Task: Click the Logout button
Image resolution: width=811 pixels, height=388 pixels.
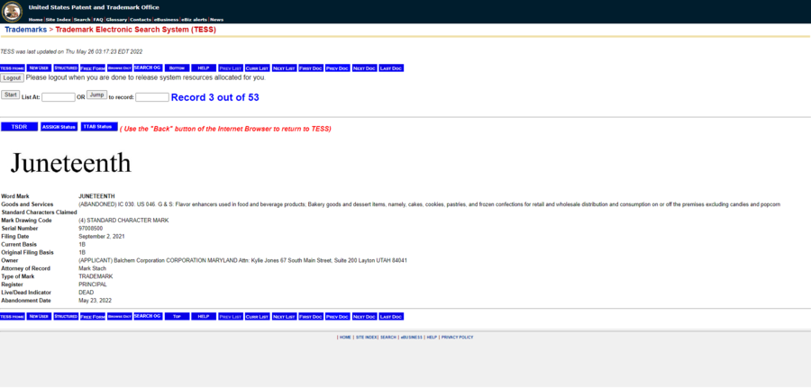Action: coord(12,77)
